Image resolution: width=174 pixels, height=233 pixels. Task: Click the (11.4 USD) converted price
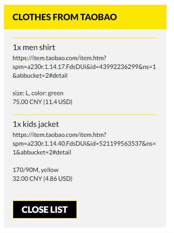pyautogui.click(x=58, y=102)
